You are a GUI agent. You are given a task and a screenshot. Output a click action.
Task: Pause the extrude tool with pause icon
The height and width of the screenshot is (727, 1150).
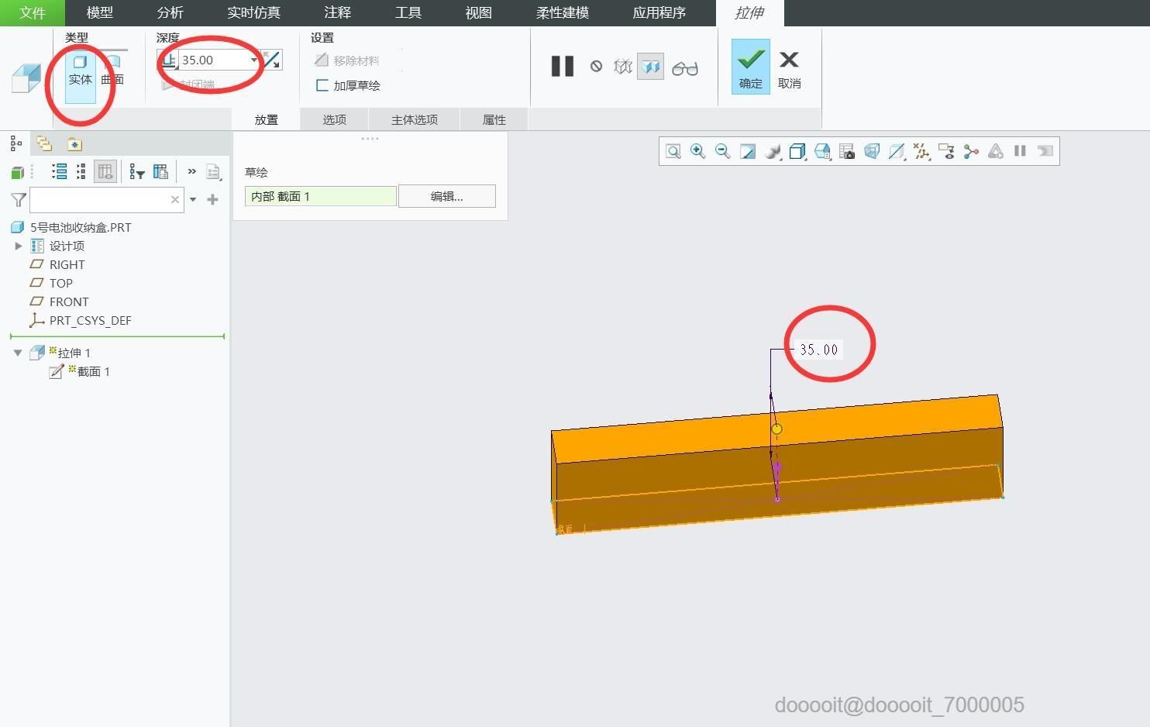(563, 67)
